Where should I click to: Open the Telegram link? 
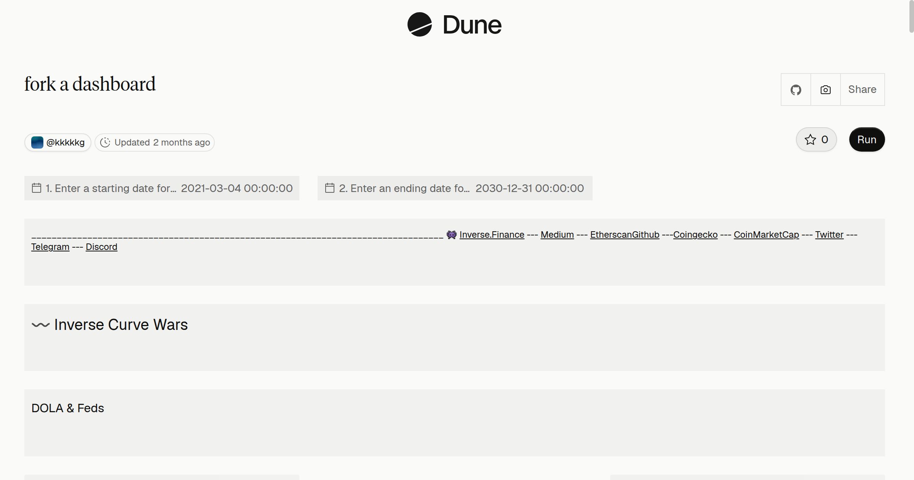(50, 247)
